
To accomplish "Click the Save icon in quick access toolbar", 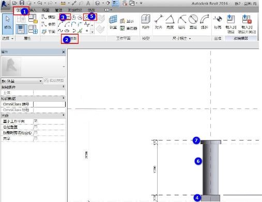I will pos(22,3).
